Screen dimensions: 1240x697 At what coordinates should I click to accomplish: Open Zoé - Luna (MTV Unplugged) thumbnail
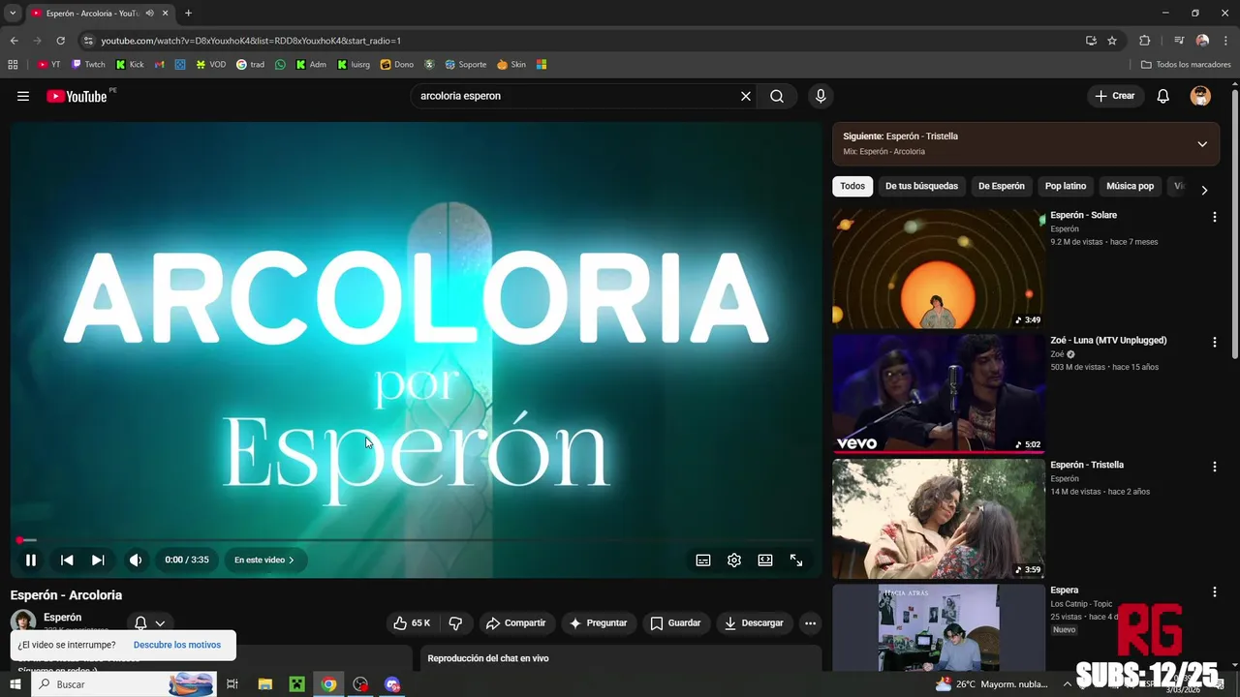tap(939, 394)
